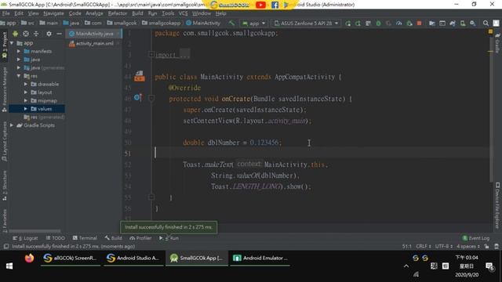Toggle the import statements fold marker
The width and height of the screenshot is (502, 282).
click(x=151, y=54)
